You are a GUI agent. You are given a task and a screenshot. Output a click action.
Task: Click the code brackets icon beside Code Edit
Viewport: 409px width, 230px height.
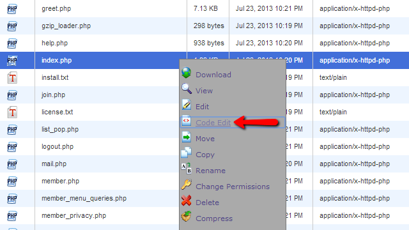click(x=186, y=121)
